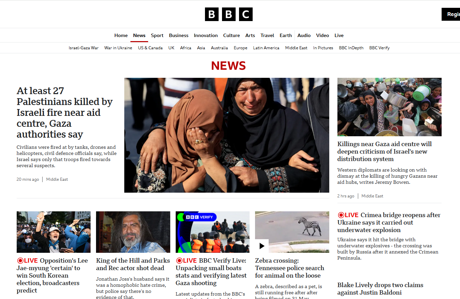
Task: Open Killings near Gaza aid centre article
Action: pyautogui.click(x=384, y=152)
